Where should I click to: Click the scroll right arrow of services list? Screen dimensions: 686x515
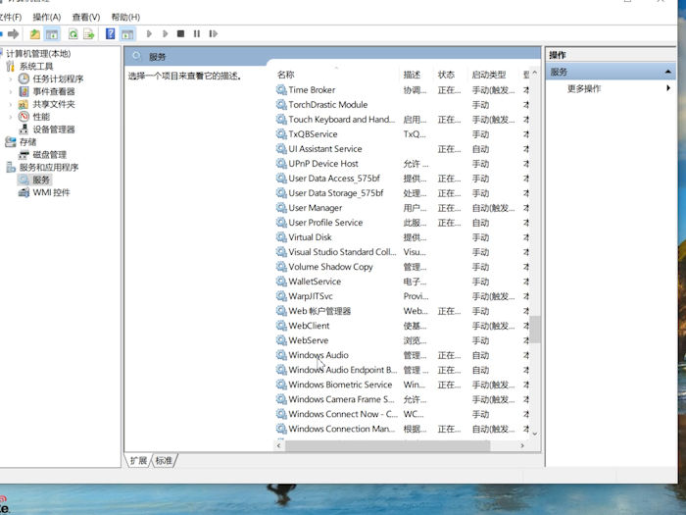522,445
